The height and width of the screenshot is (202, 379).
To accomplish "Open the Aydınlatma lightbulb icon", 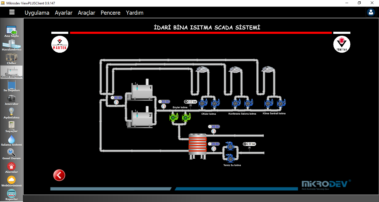I will pos(11,112).
